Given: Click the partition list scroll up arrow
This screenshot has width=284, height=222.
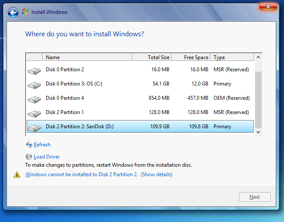Looking at the screenshot, I should [x=258, y=57].
